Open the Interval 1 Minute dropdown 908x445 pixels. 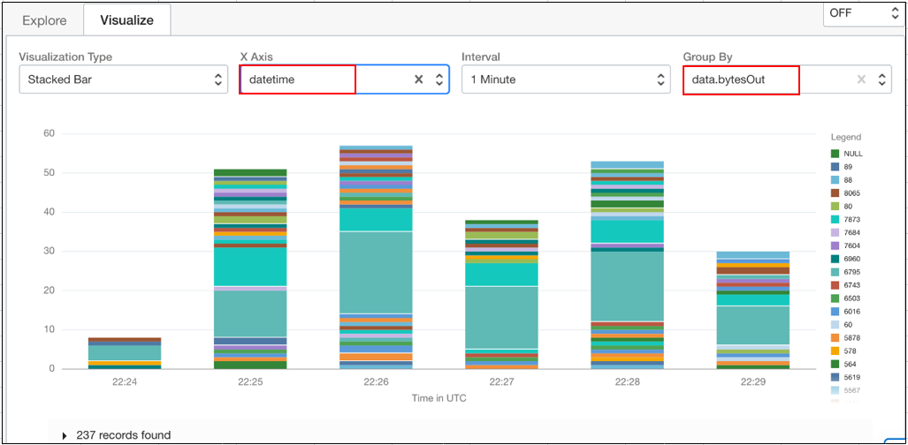tap(566, 79)
